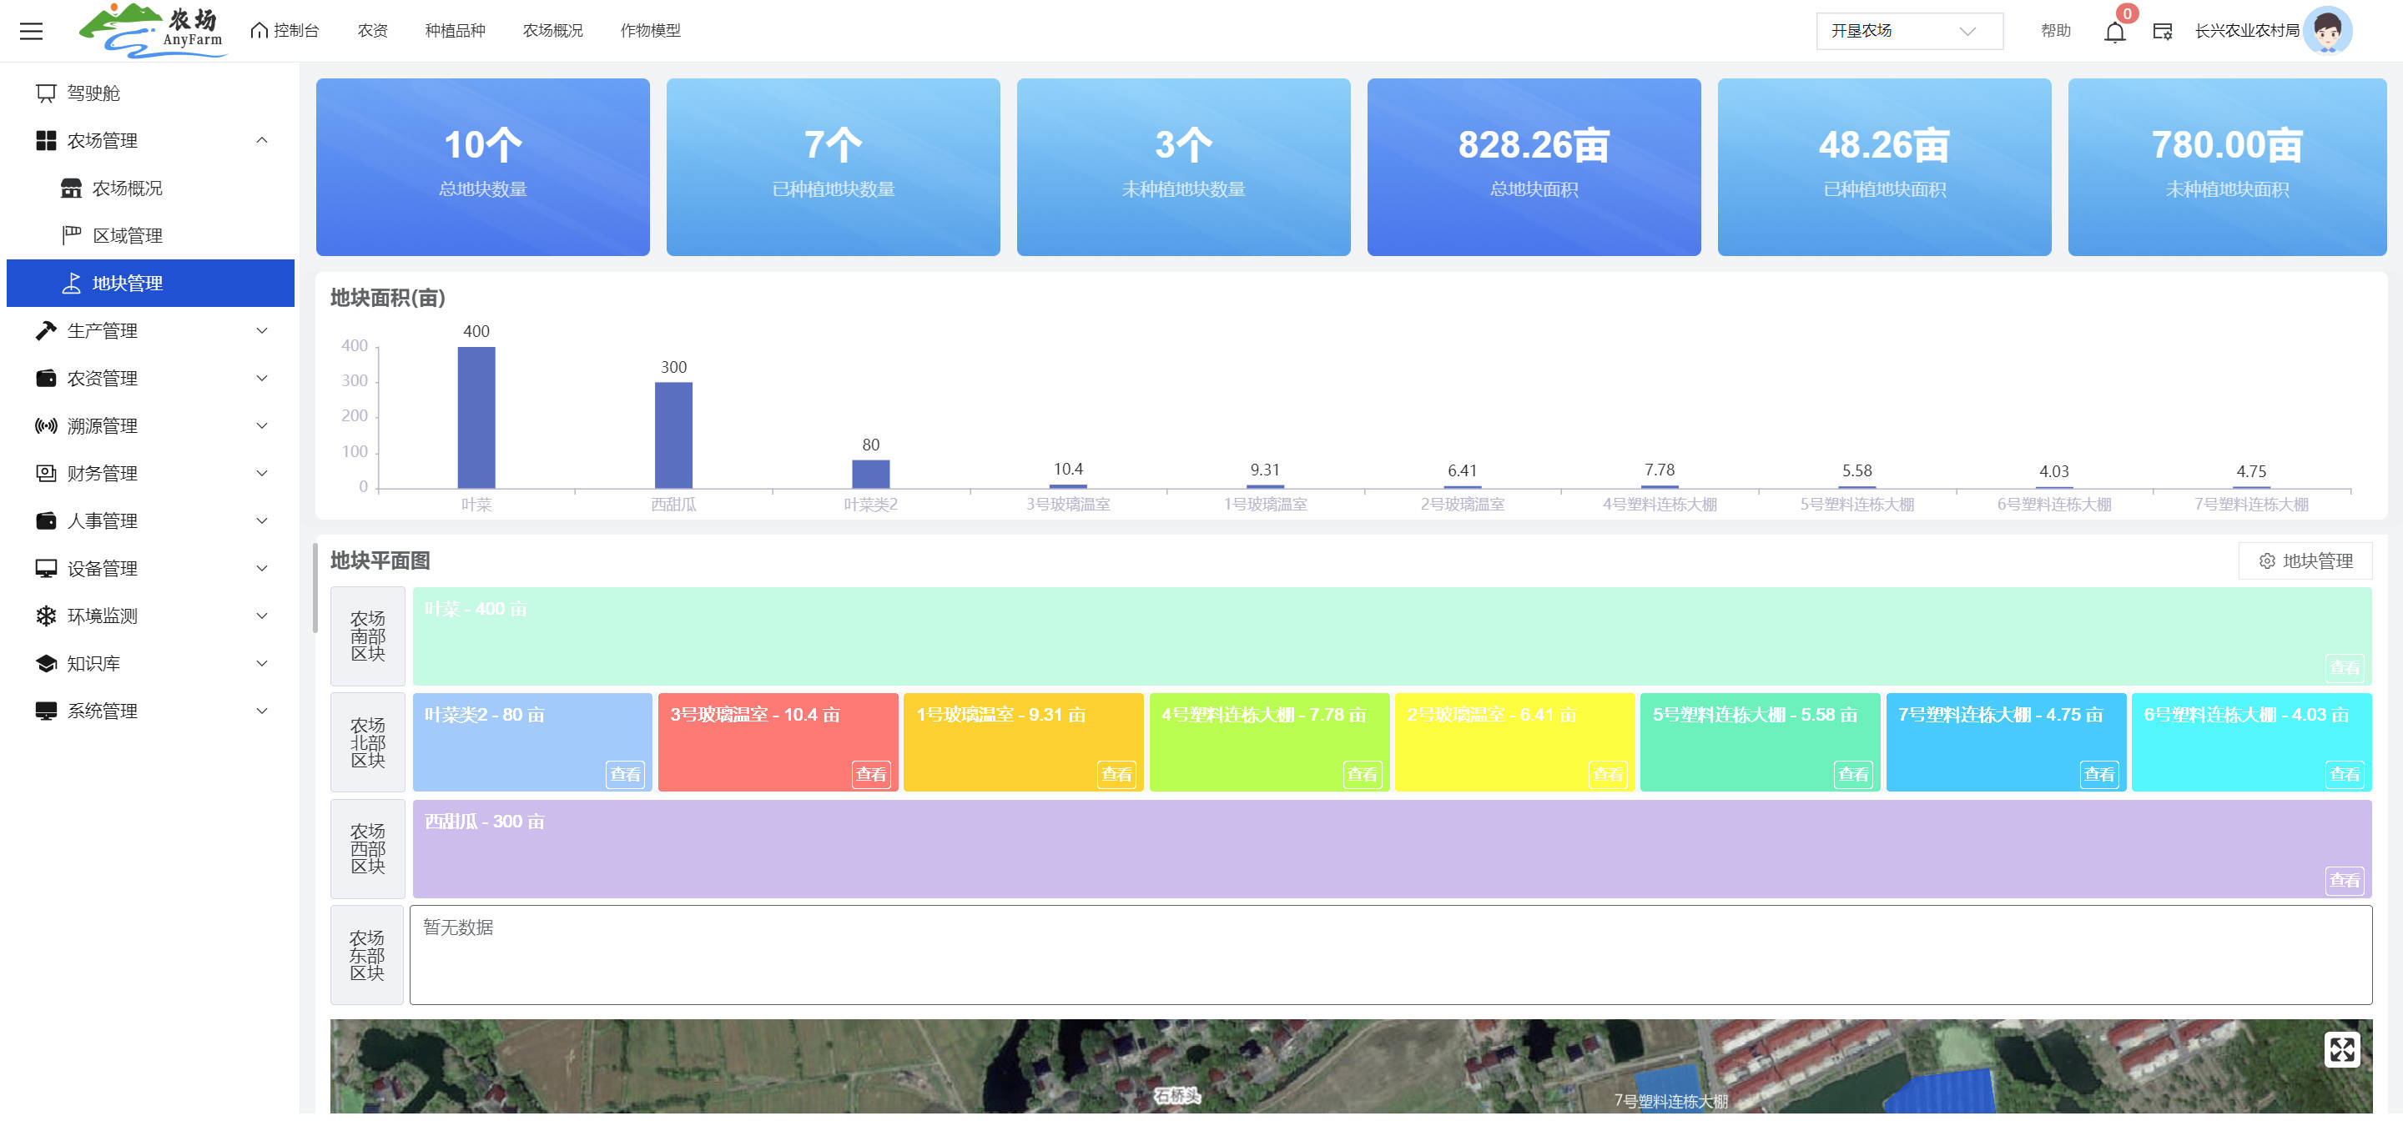Click the 驾驶舱 dashboard icon
The image size is (2403, 1126).
46,93
